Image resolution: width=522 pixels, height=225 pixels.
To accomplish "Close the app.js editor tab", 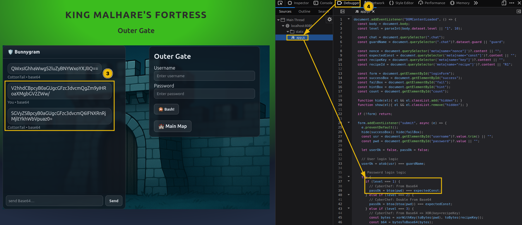I will pyautogui.click(x=373, y=11).
